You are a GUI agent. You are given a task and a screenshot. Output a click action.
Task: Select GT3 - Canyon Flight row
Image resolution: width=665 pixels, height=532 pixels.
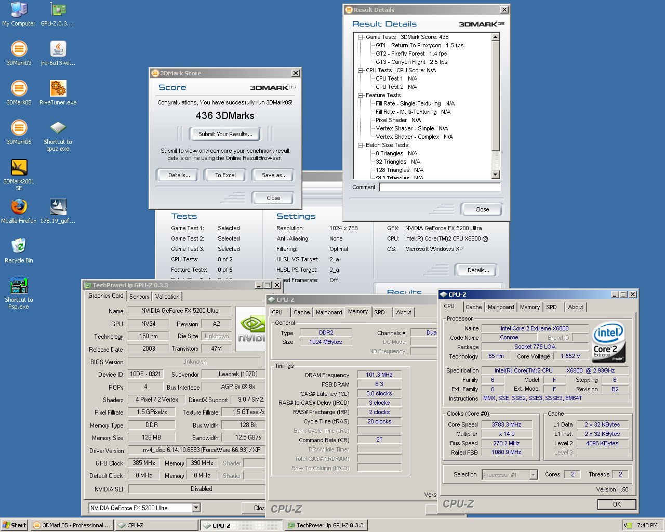point(411,62)
